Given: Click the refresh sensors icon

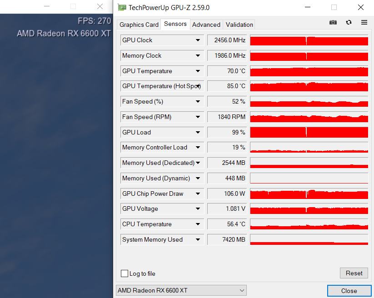Looking at the screenshot, I should pos(349,22).
